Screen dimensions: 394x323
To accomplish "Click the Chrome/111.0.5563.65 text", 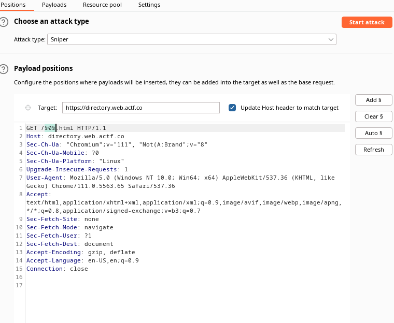I will pyautogui.click(x=88, y=186).
